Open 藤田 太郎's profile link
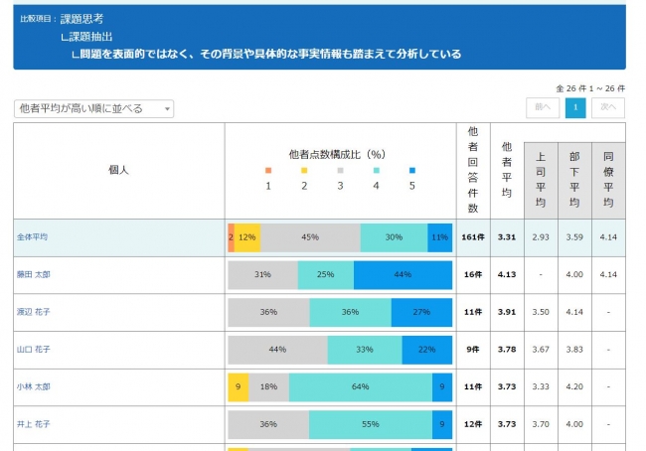646x451 pixels. 34,275
